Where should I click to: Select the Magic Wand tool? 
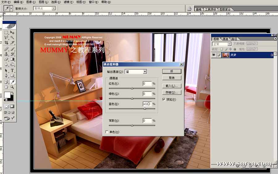(x=12, y=37)
